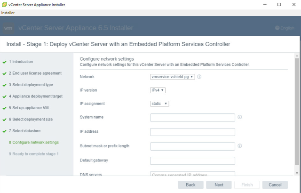This screenshot has height=193, width=301.
Task: Click the info icon next to System name
Action: [x=240, y=117]
